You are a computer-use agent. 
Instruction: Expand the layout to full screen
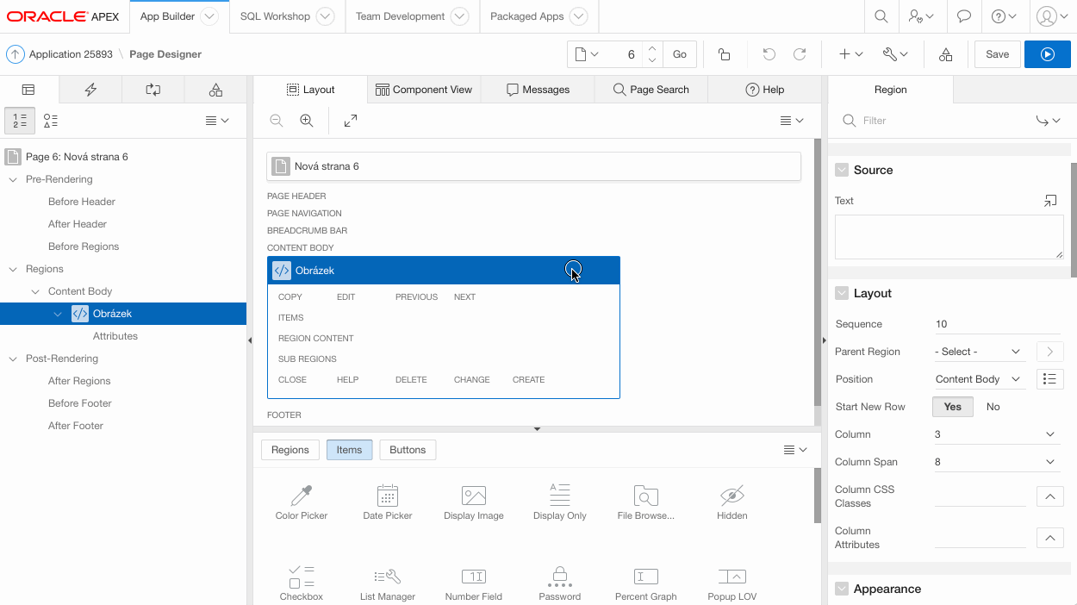point(351,121)
